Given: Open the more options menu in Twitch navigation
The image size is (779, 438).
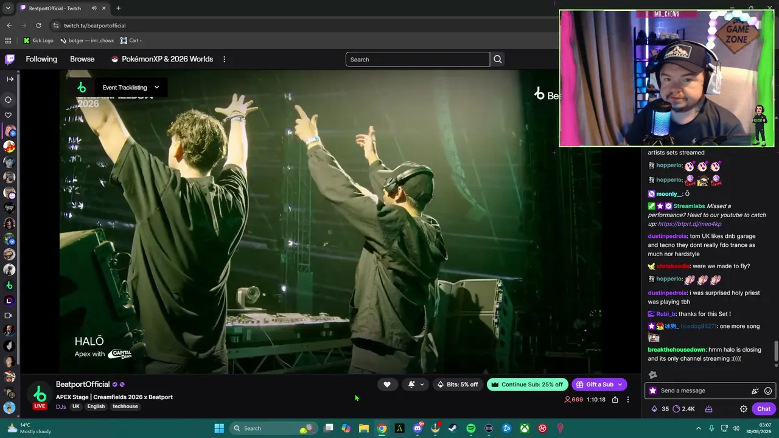Looking at the screenshot, I should [x=224, y=59].
